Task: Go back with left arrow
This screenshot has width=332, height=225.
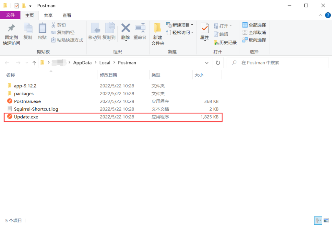Action: pyautogui.click(x=7, y=63)
